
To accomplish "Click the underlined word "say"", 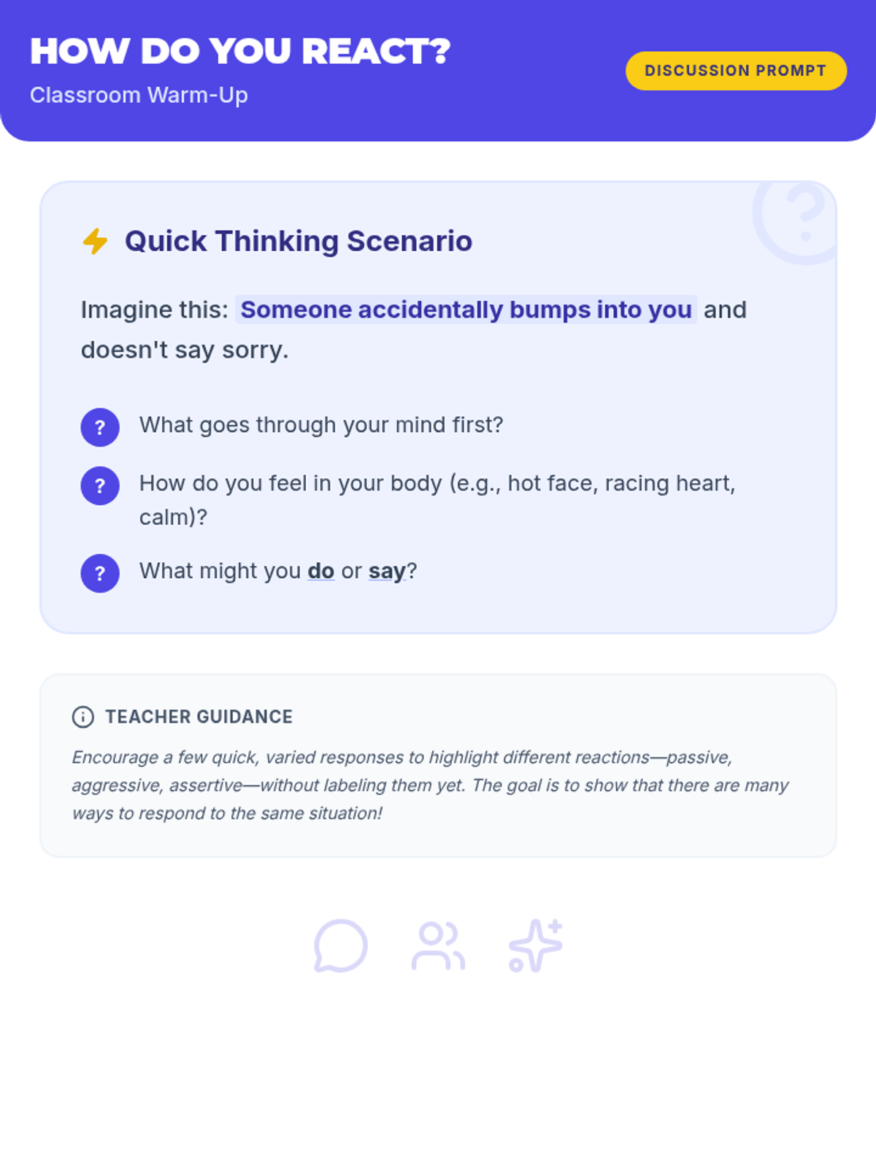I will pos(386,571).
